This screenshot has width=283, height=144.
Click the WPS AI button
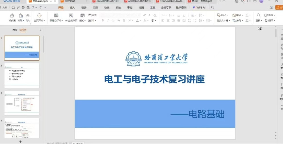point(199,8)
